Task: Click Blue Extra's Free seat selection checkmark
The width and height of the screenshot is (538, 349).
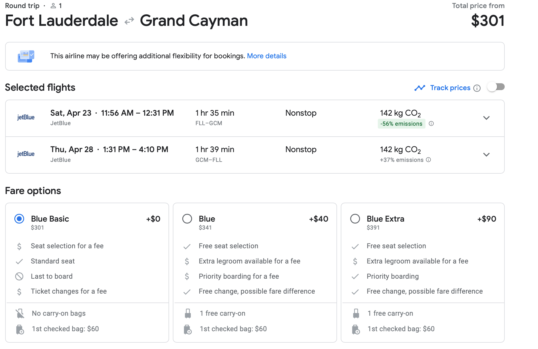Action: [355, 247]
